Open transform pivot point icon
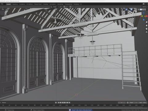 60,7
